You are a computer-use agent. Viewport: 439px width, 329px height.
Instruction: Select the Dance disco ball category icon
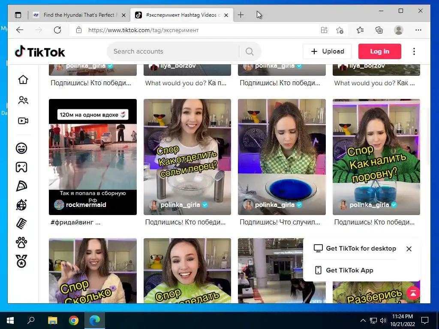pyautogui.click(x=21, y=205)
